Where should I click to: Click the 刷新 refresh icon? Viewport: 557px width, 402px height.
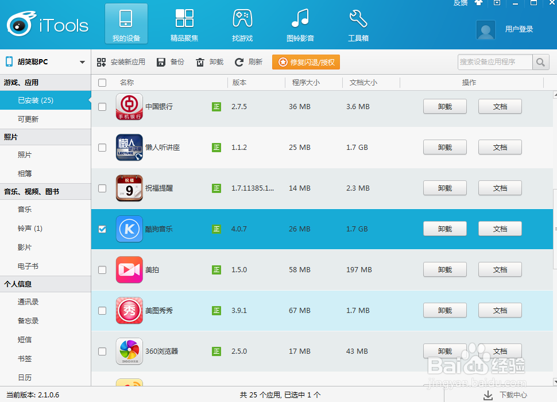(x=239, y=62)
